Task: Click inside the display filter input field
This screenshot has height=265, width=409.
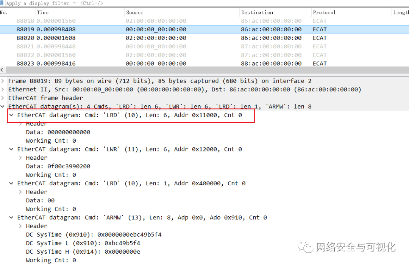Action: coord(114,3)
